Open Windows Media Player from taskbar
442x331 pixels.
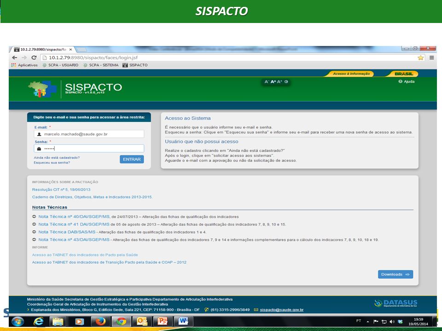tap(79, 321)
